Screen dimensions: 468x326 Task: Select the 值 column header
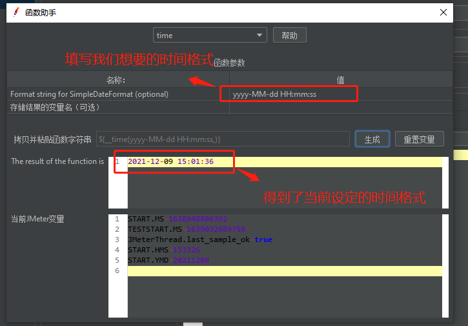pyautogui.click(x=341, y=79)
